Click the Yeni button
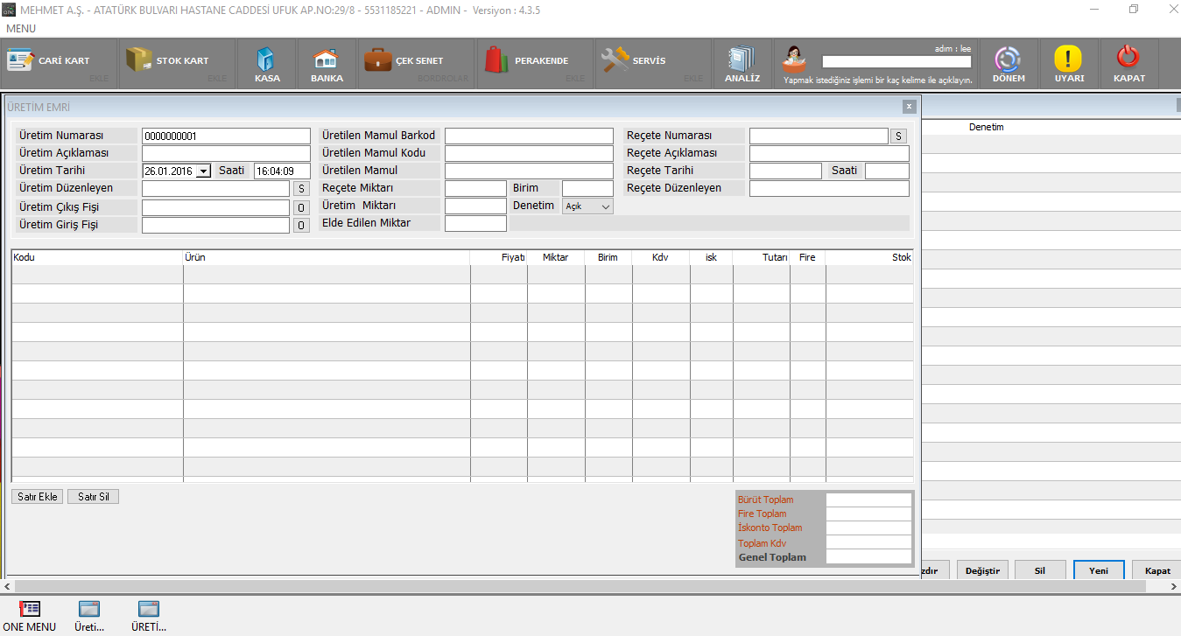 point(1099,570)
